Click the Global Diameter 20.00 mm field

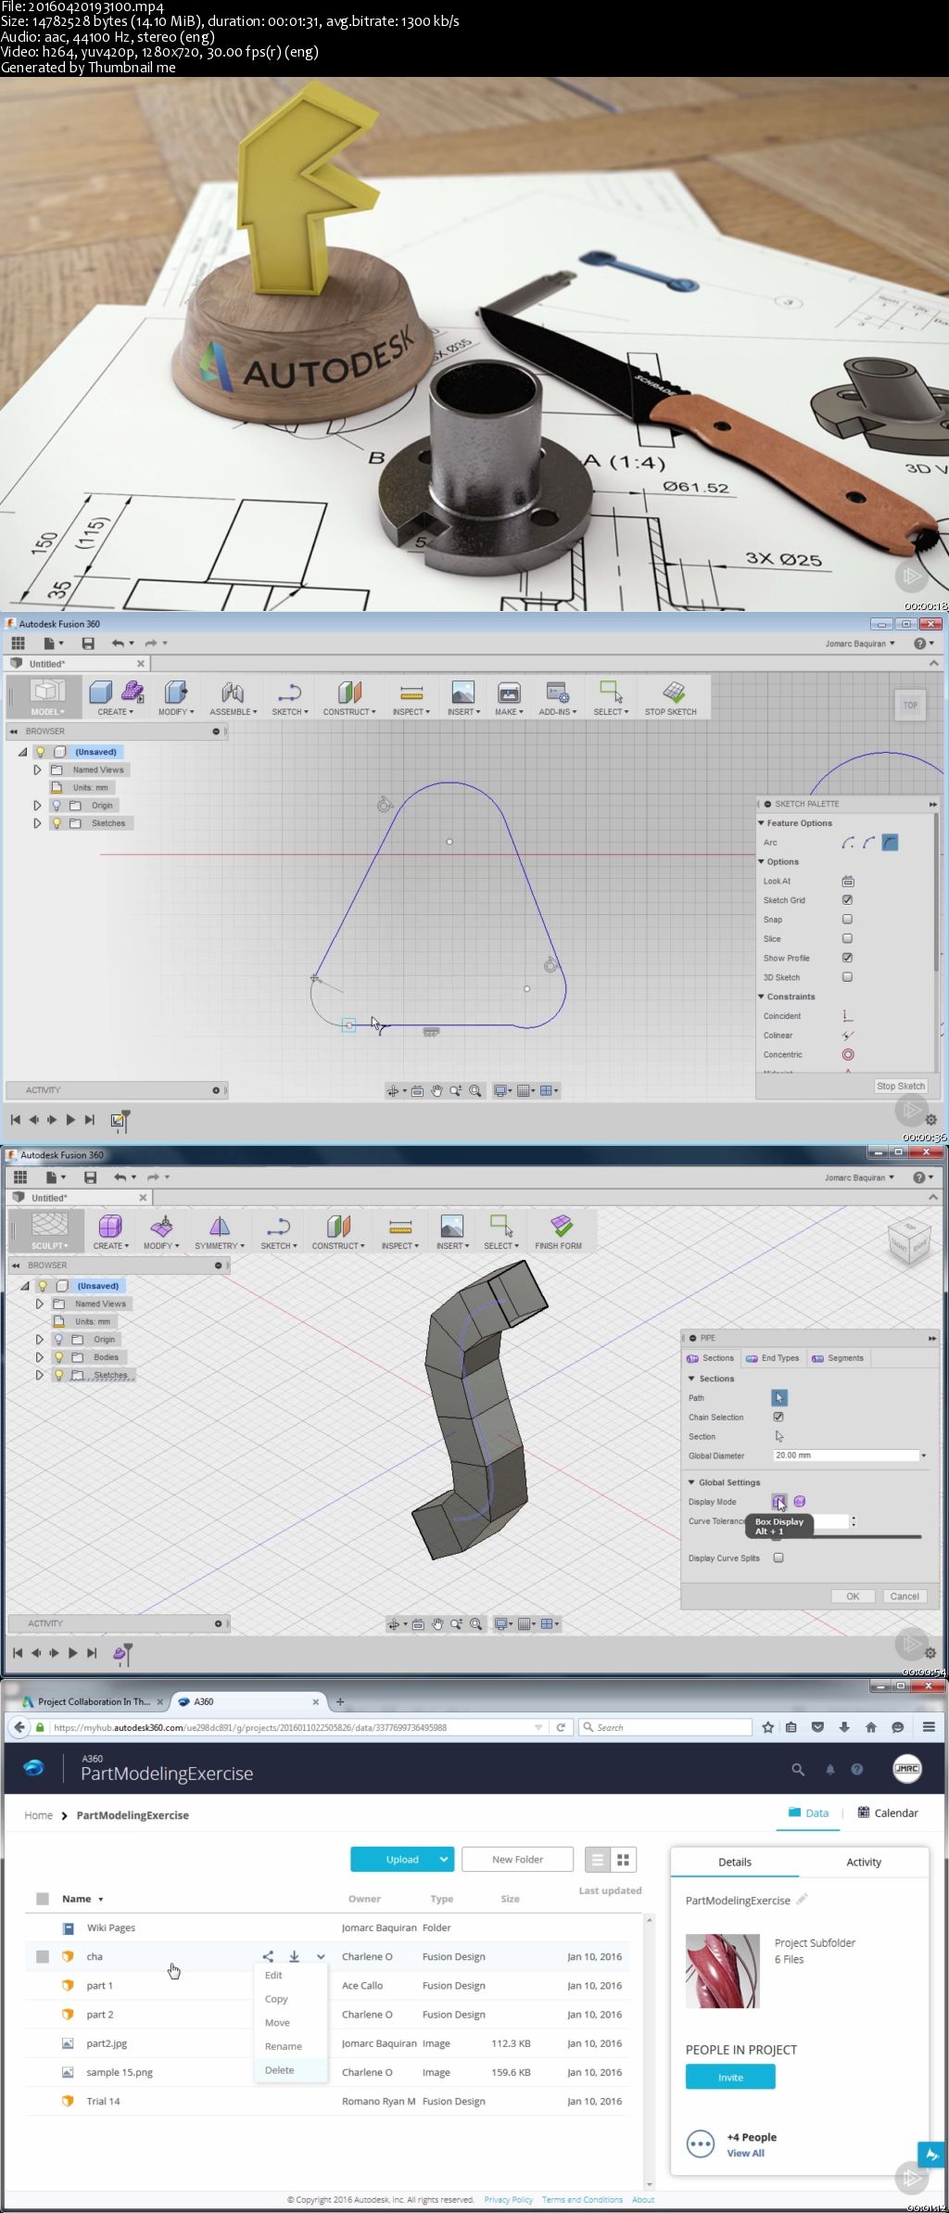(845, 1456)
